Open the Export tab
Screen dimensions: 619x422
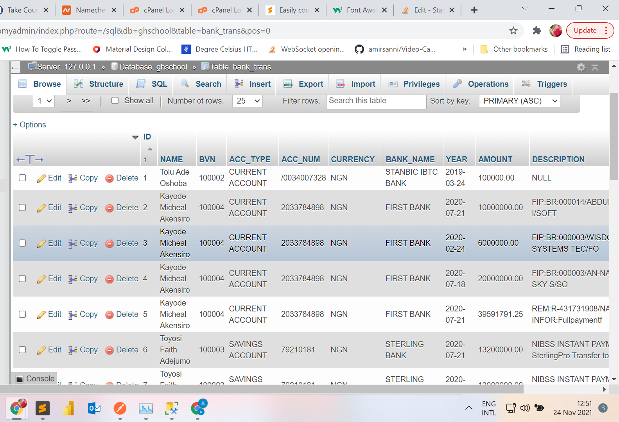point(303,84)
